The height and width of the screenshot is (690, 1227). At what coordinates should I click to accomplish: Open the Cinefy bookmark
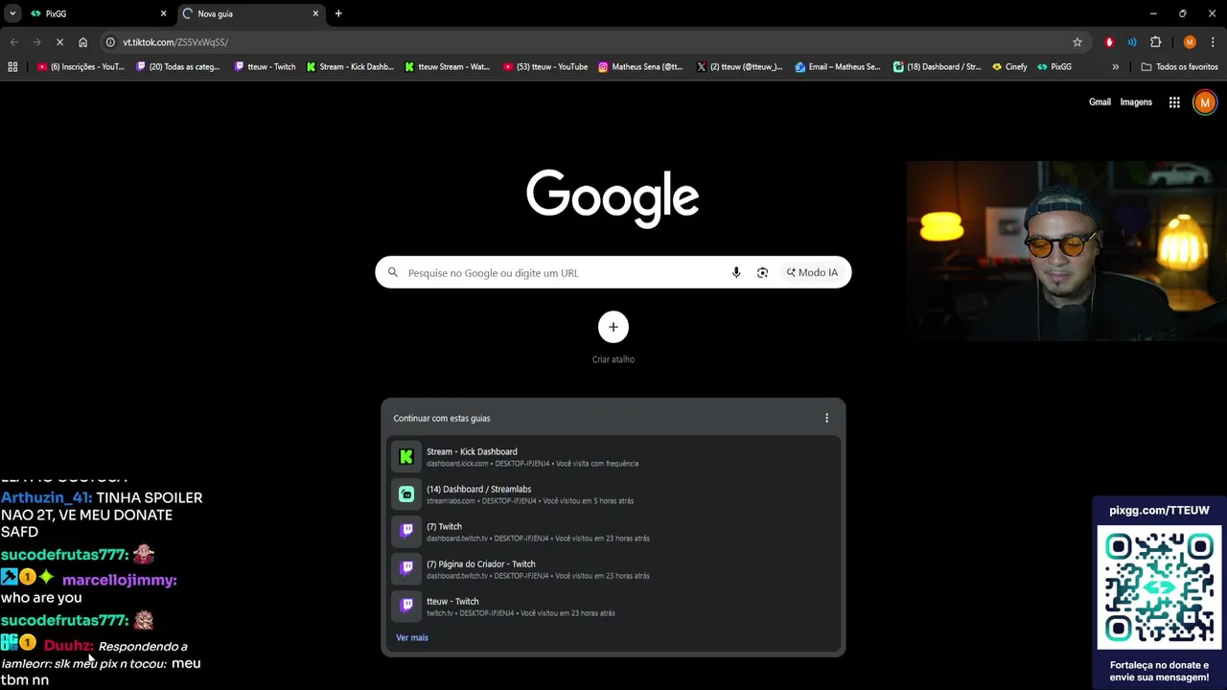(1009, 67)
